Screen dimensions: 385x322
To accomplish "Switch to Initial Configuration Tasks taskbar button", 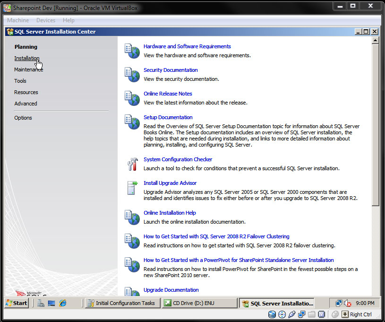I will 122,303.
